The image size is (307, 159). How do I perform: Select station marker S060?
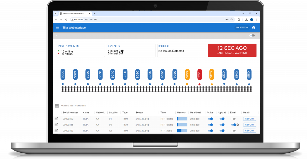coord(137,74)
